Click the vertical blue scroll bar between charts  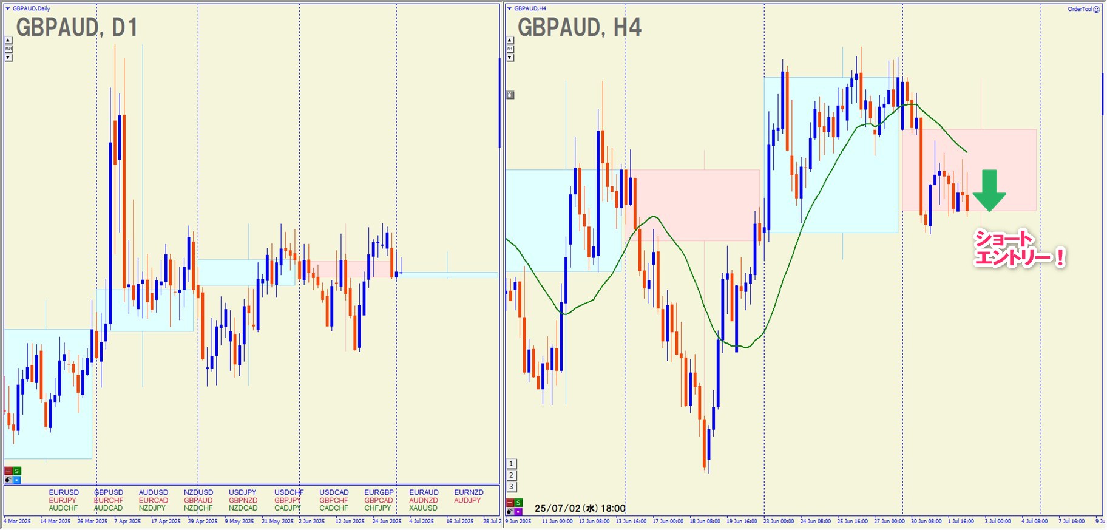(x=499, y=103)
